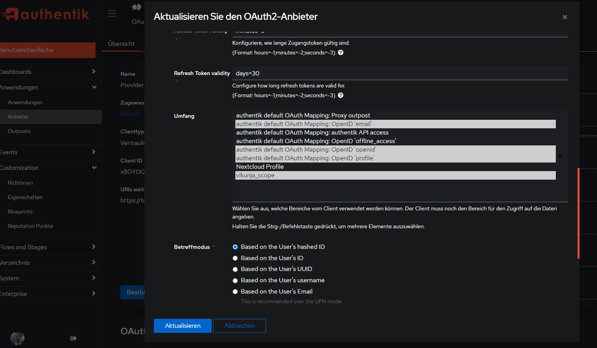Screen dimensions: 597x348
Task: Select 'Based on the User's UUID' option
Action: tap(235, 269)
